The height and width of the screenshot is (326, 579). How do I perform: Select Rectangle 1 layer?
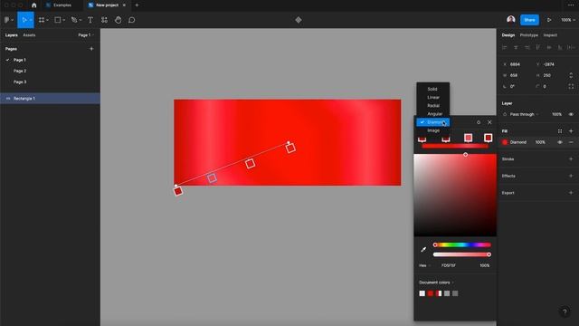click(50, 99)
